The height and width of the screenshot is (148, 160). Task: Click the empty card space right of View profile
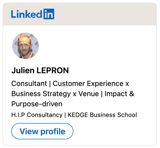(x=112, y=131)
